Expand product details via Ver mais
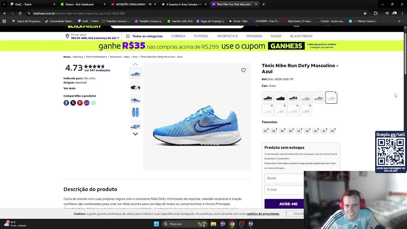The height and width of the screenshot is (229, 407). click(x=69, y=88)
